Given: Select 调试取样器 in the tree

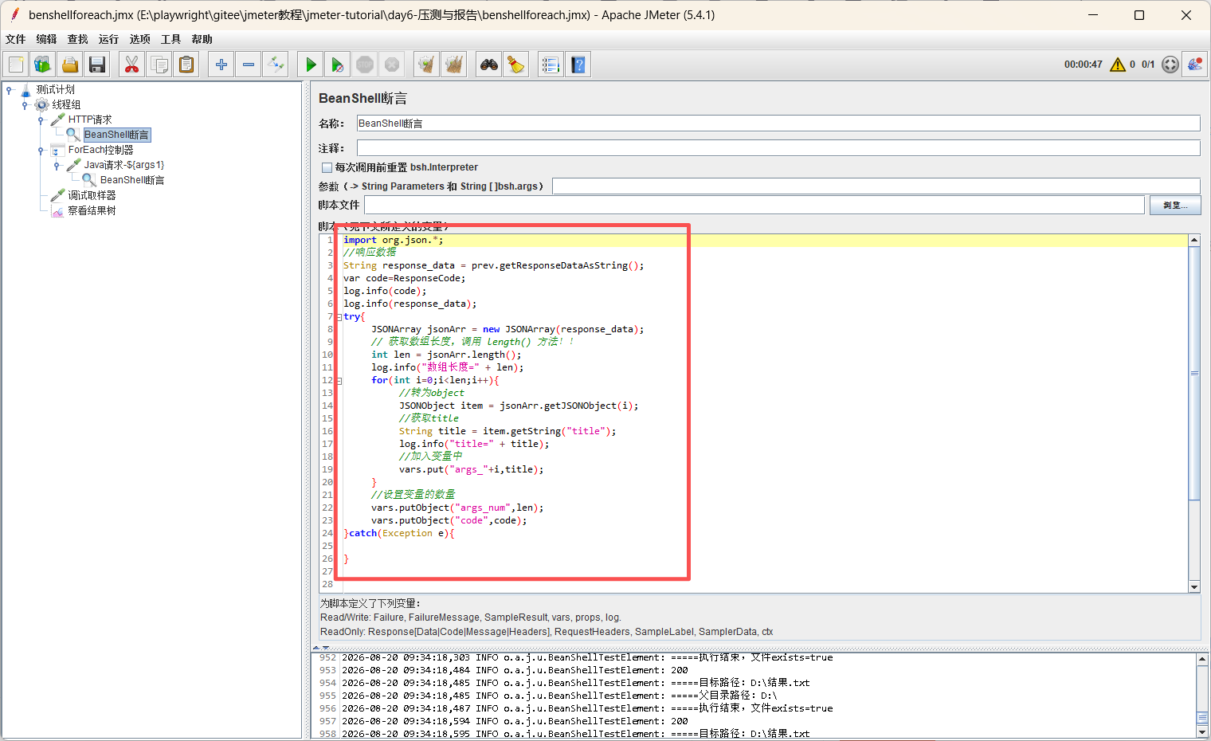Looking at the screenshot, I should point(92,195).
